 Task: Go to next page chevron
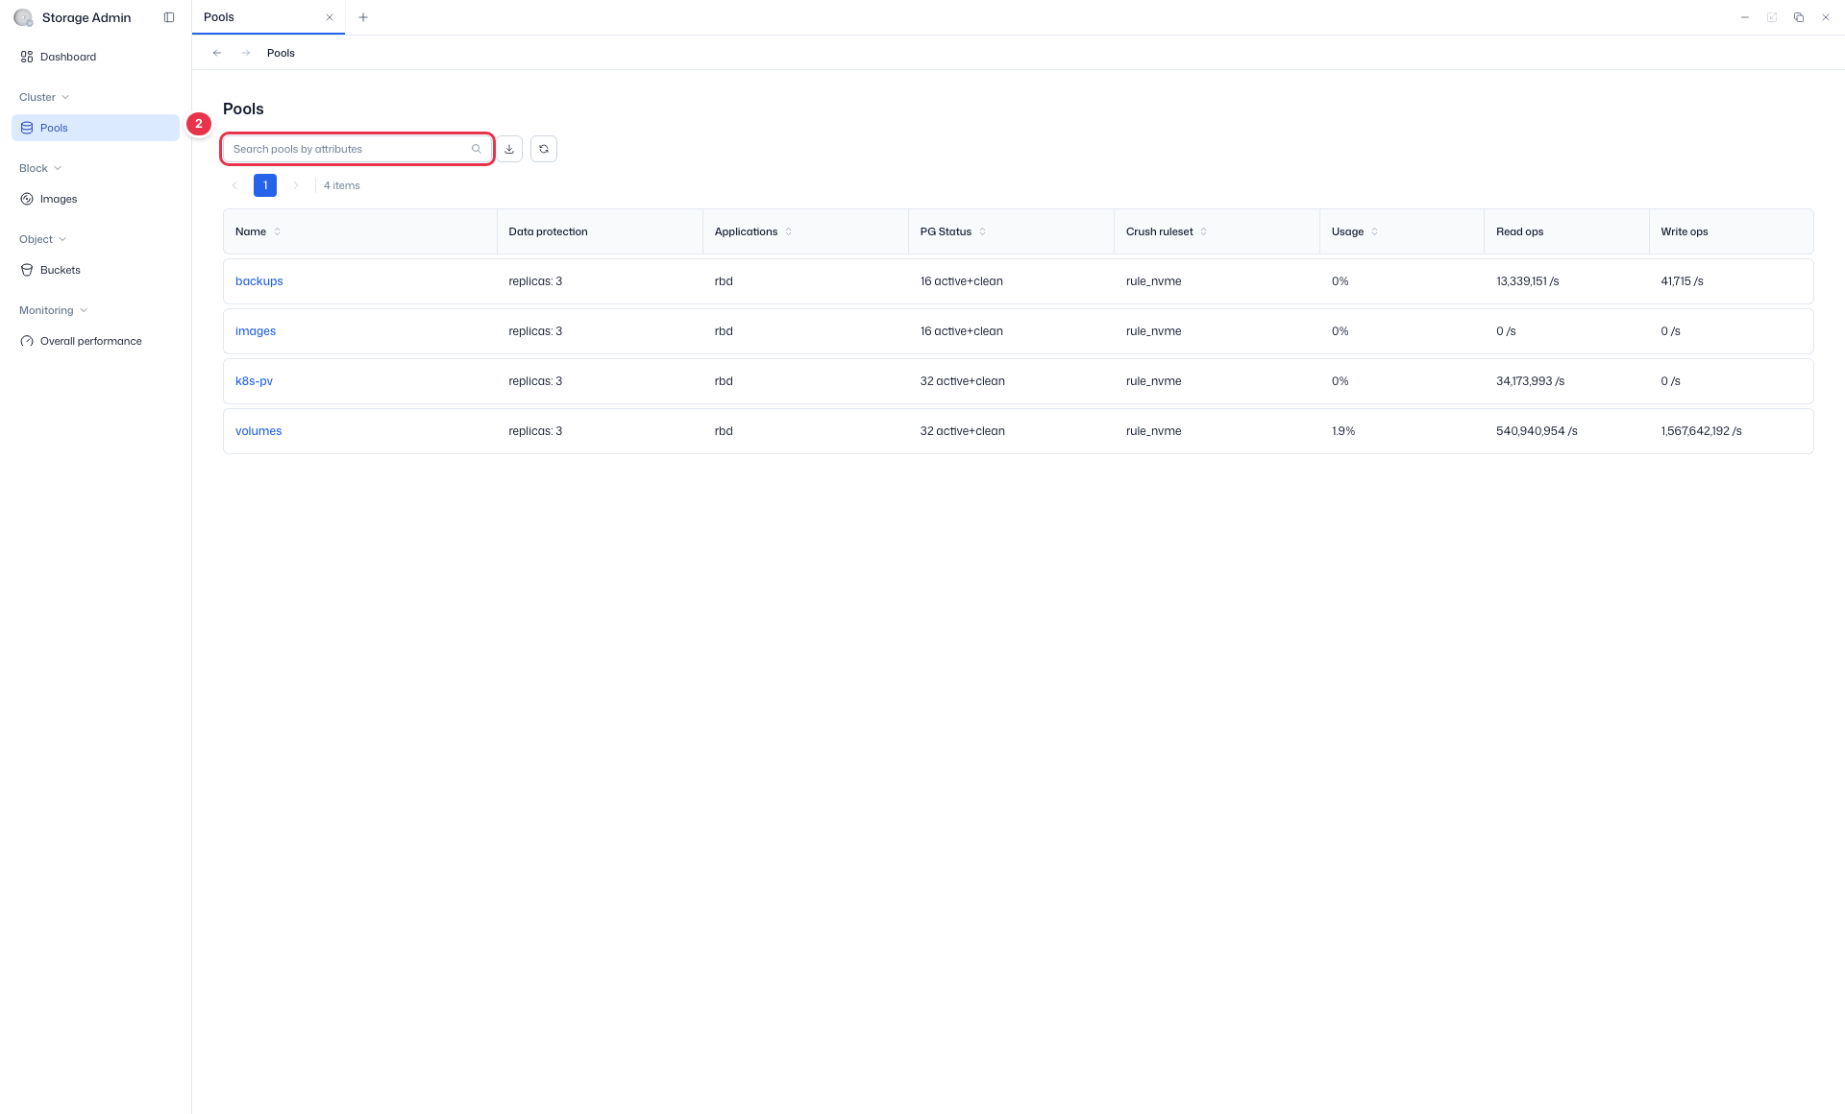[x=296, y=185]
